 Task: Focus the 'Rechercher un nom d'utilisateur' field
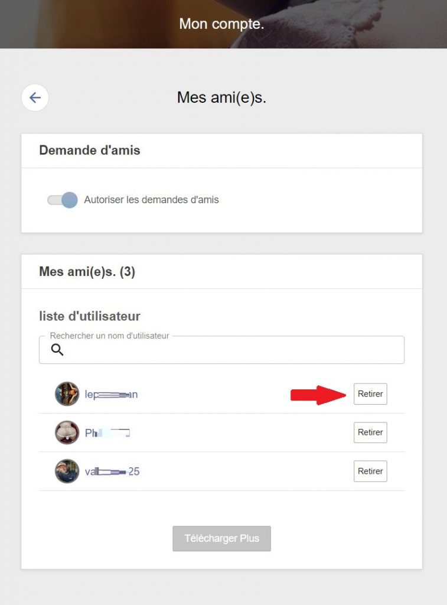pyautogui.click(x=230, y=350)
